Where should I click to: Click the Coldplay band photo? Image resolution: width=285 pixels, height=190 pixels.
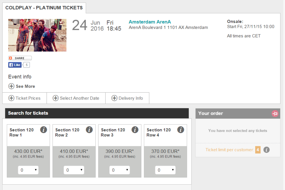[37, 35]
